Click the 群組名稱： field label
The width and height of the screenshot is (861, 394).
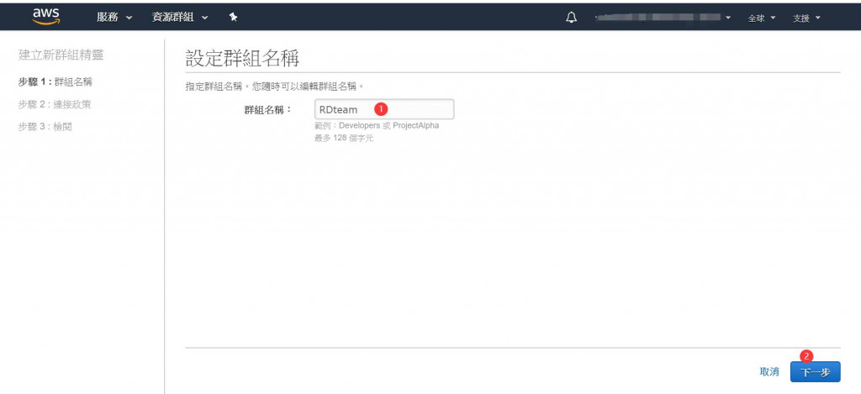268,109
